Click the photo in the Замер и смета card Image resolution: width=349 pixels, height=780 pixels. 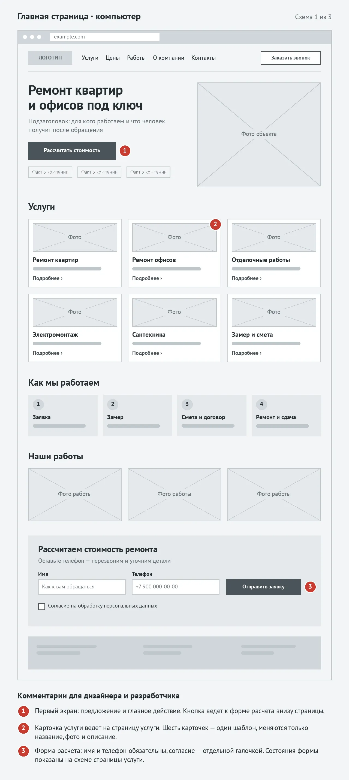[x=274, y=312]
